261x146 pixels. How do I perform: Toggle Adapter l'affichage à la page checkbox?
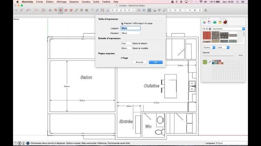pyautogui.click(x=122, y=24)
